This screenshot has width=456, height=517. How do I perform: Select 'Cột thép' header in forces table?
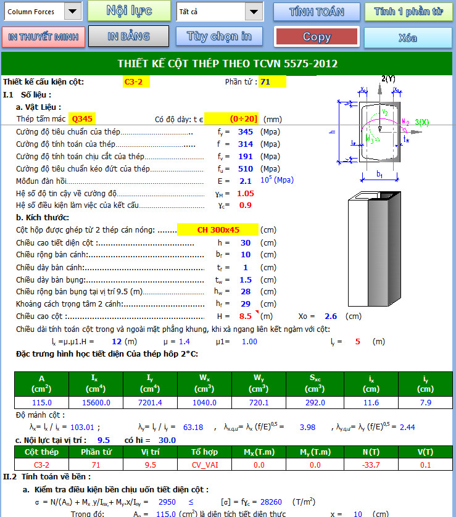41,452
